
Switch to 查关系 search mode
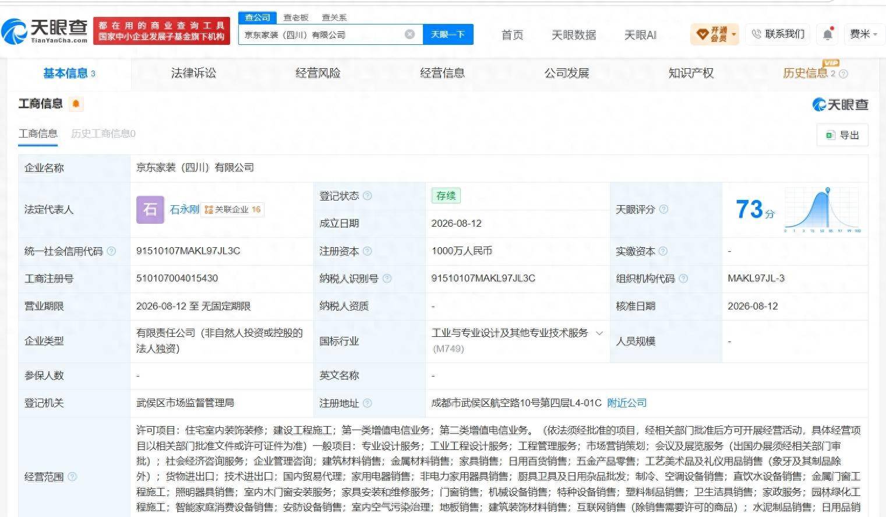click(334, 17)
